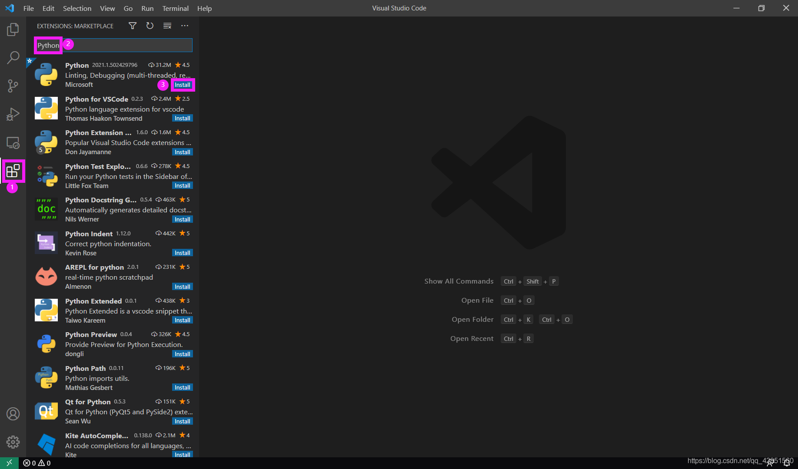The height and width of the screenshot is (469, 798).
Task: Select the Python Extended title text
Action: [x=93, y=301]
